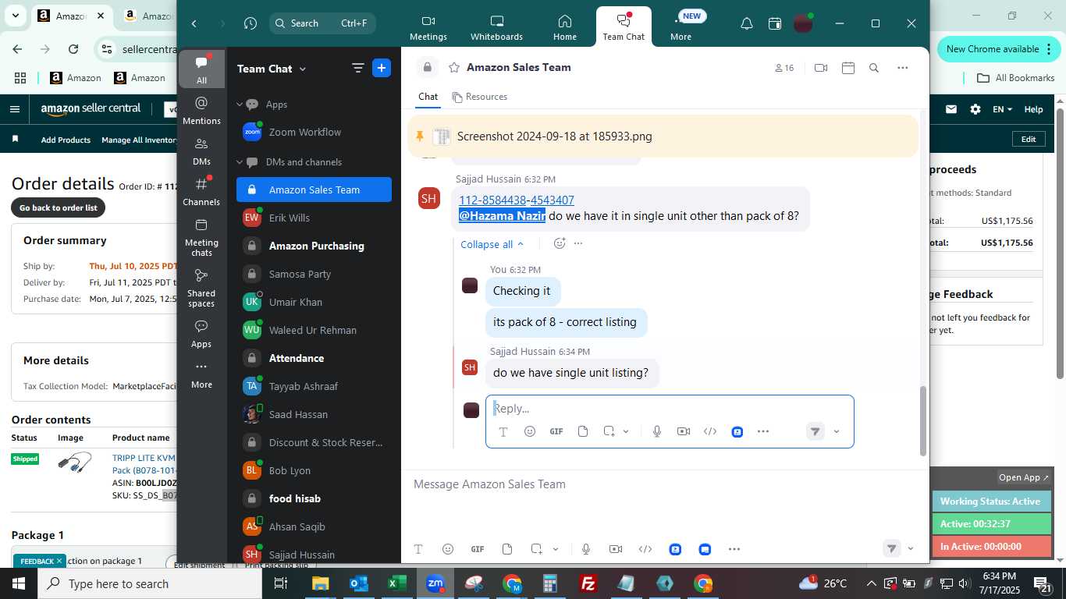1066x599 pixels.
Task: Open the Whiteboards tab in Zoom
Action: (496, 28)
